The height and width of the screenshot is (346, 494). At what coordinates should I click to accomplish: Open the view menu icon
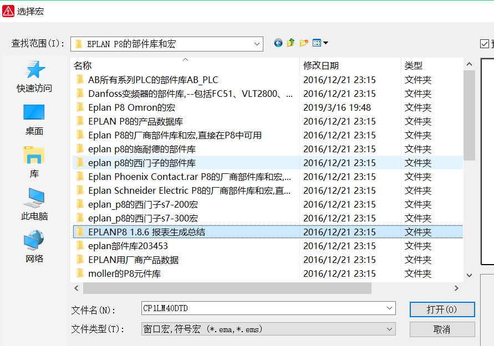coord(320,43)
